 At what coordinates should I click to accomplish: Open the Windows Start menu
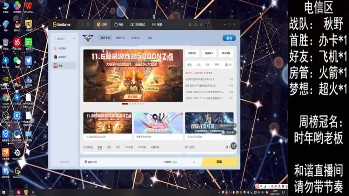pos(3,192)
